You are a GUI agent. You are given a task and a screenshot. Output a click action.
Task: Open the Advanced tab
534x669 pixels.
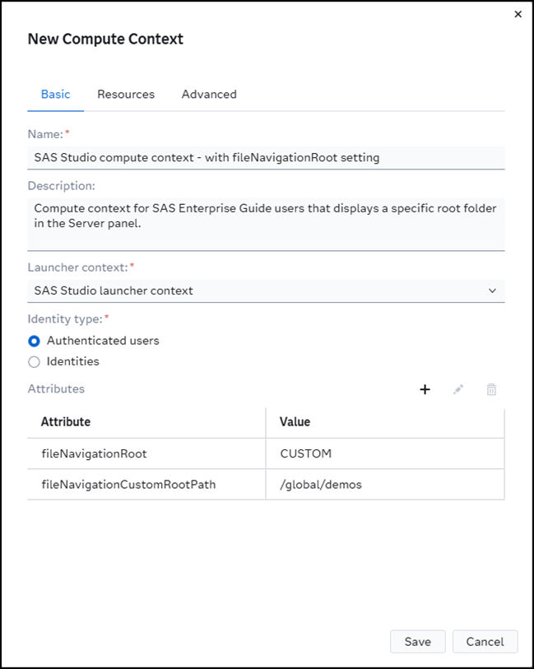click(x=208, y=94)
